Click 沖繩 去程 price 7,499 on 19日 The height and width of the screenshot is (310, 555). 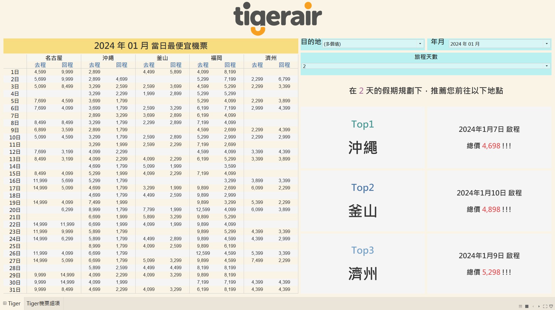(x=95, y=202)
